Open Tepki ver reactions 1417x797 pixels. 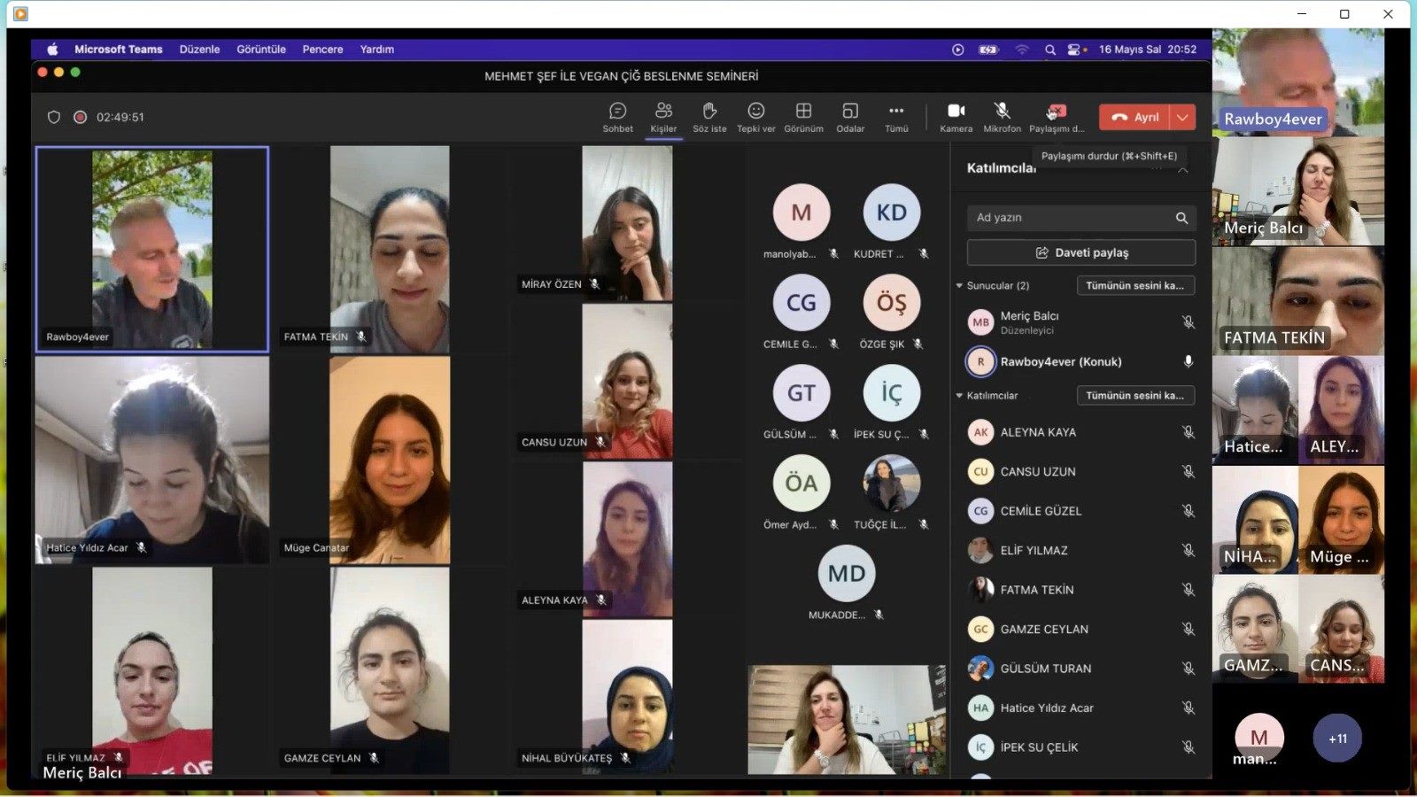coord(755,117)
